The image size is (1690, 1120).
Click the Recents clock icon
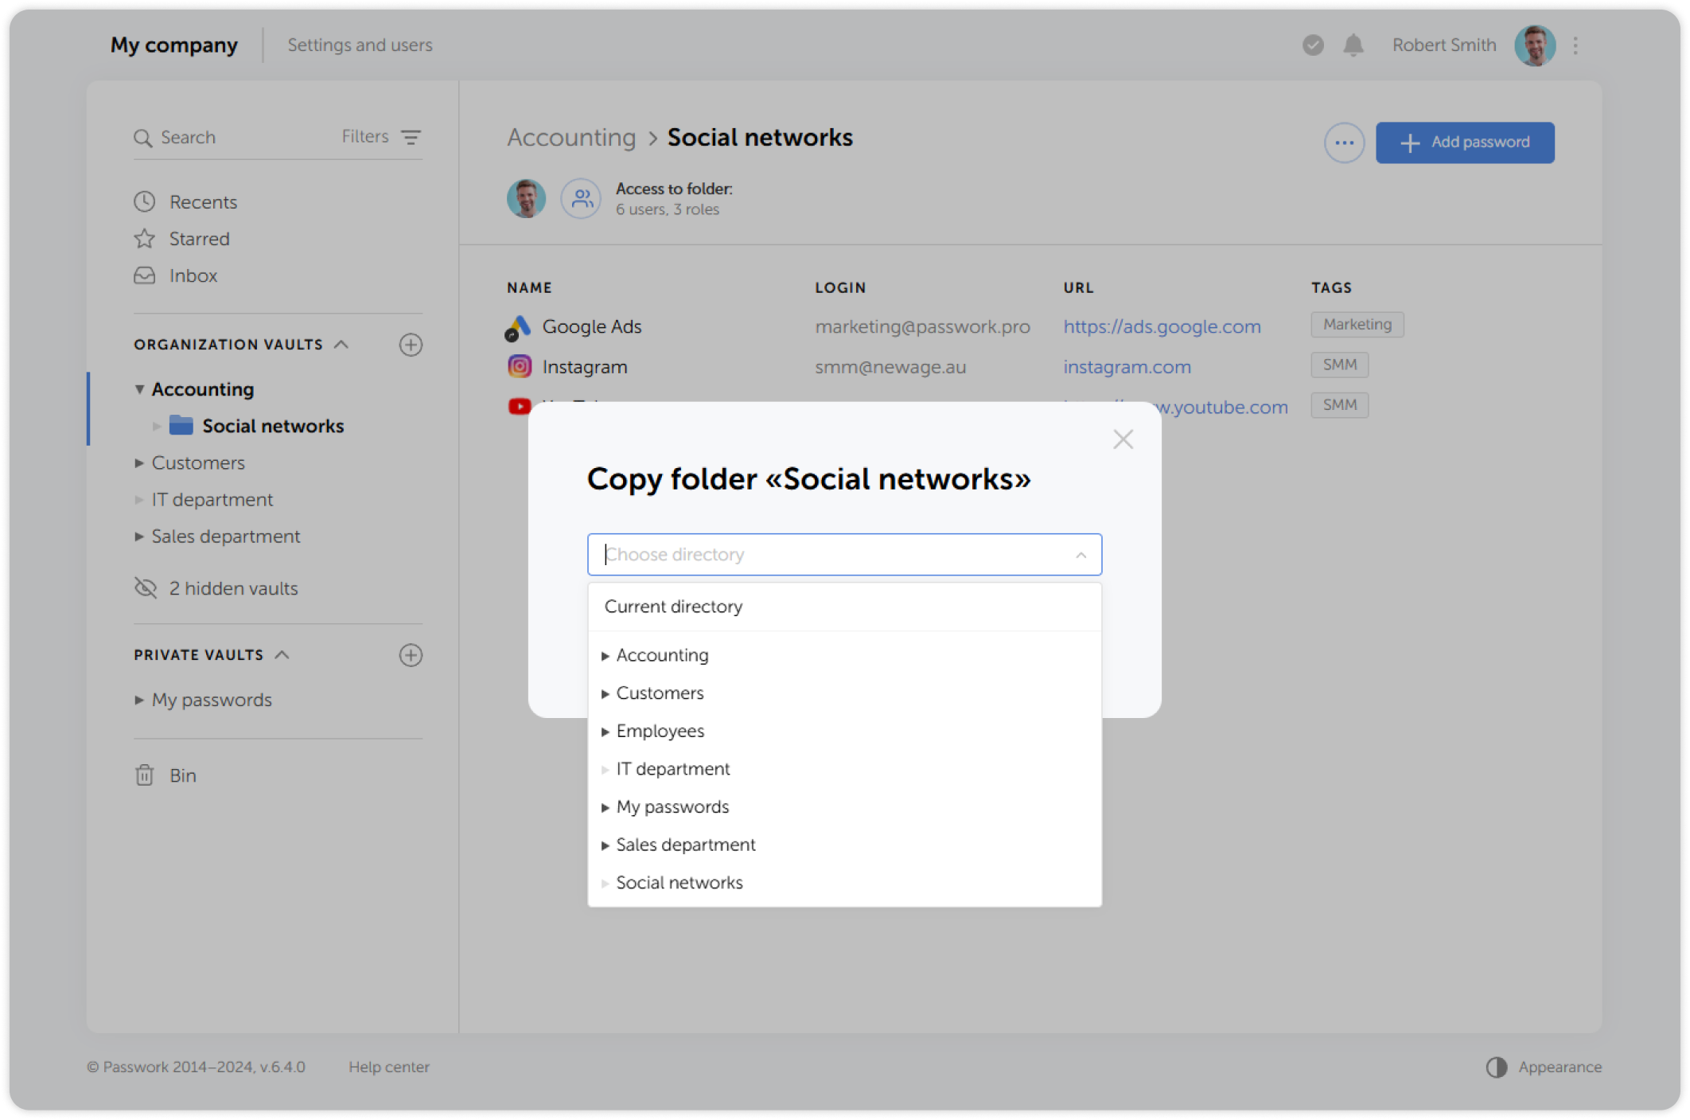pos(144,201)
